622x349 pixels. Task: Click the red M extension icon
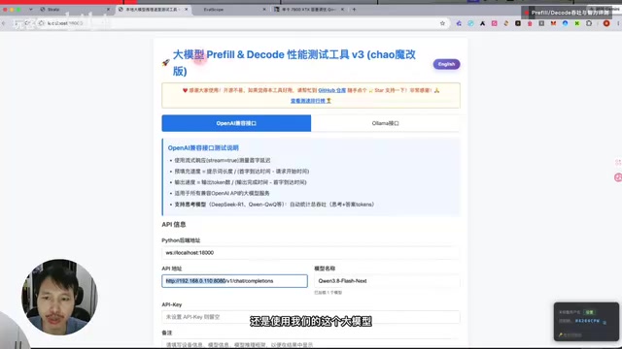(x=553, y=23)
